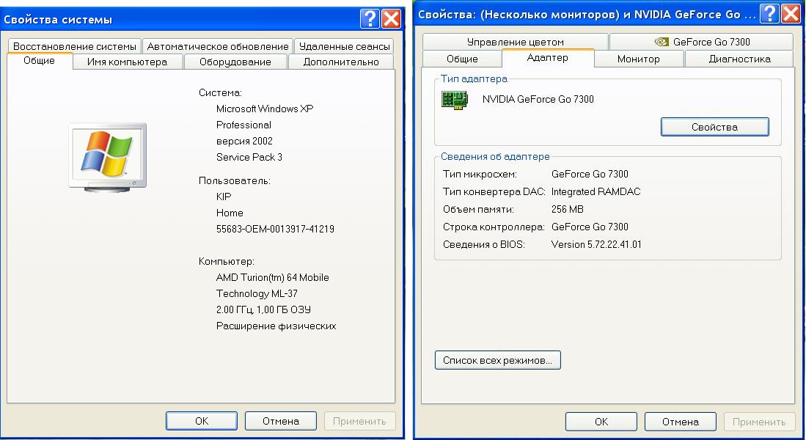Click the help question mark in Свойства системы
Image resolution: width=806 pixels, height=440 pixels.
tap(370, 19)
